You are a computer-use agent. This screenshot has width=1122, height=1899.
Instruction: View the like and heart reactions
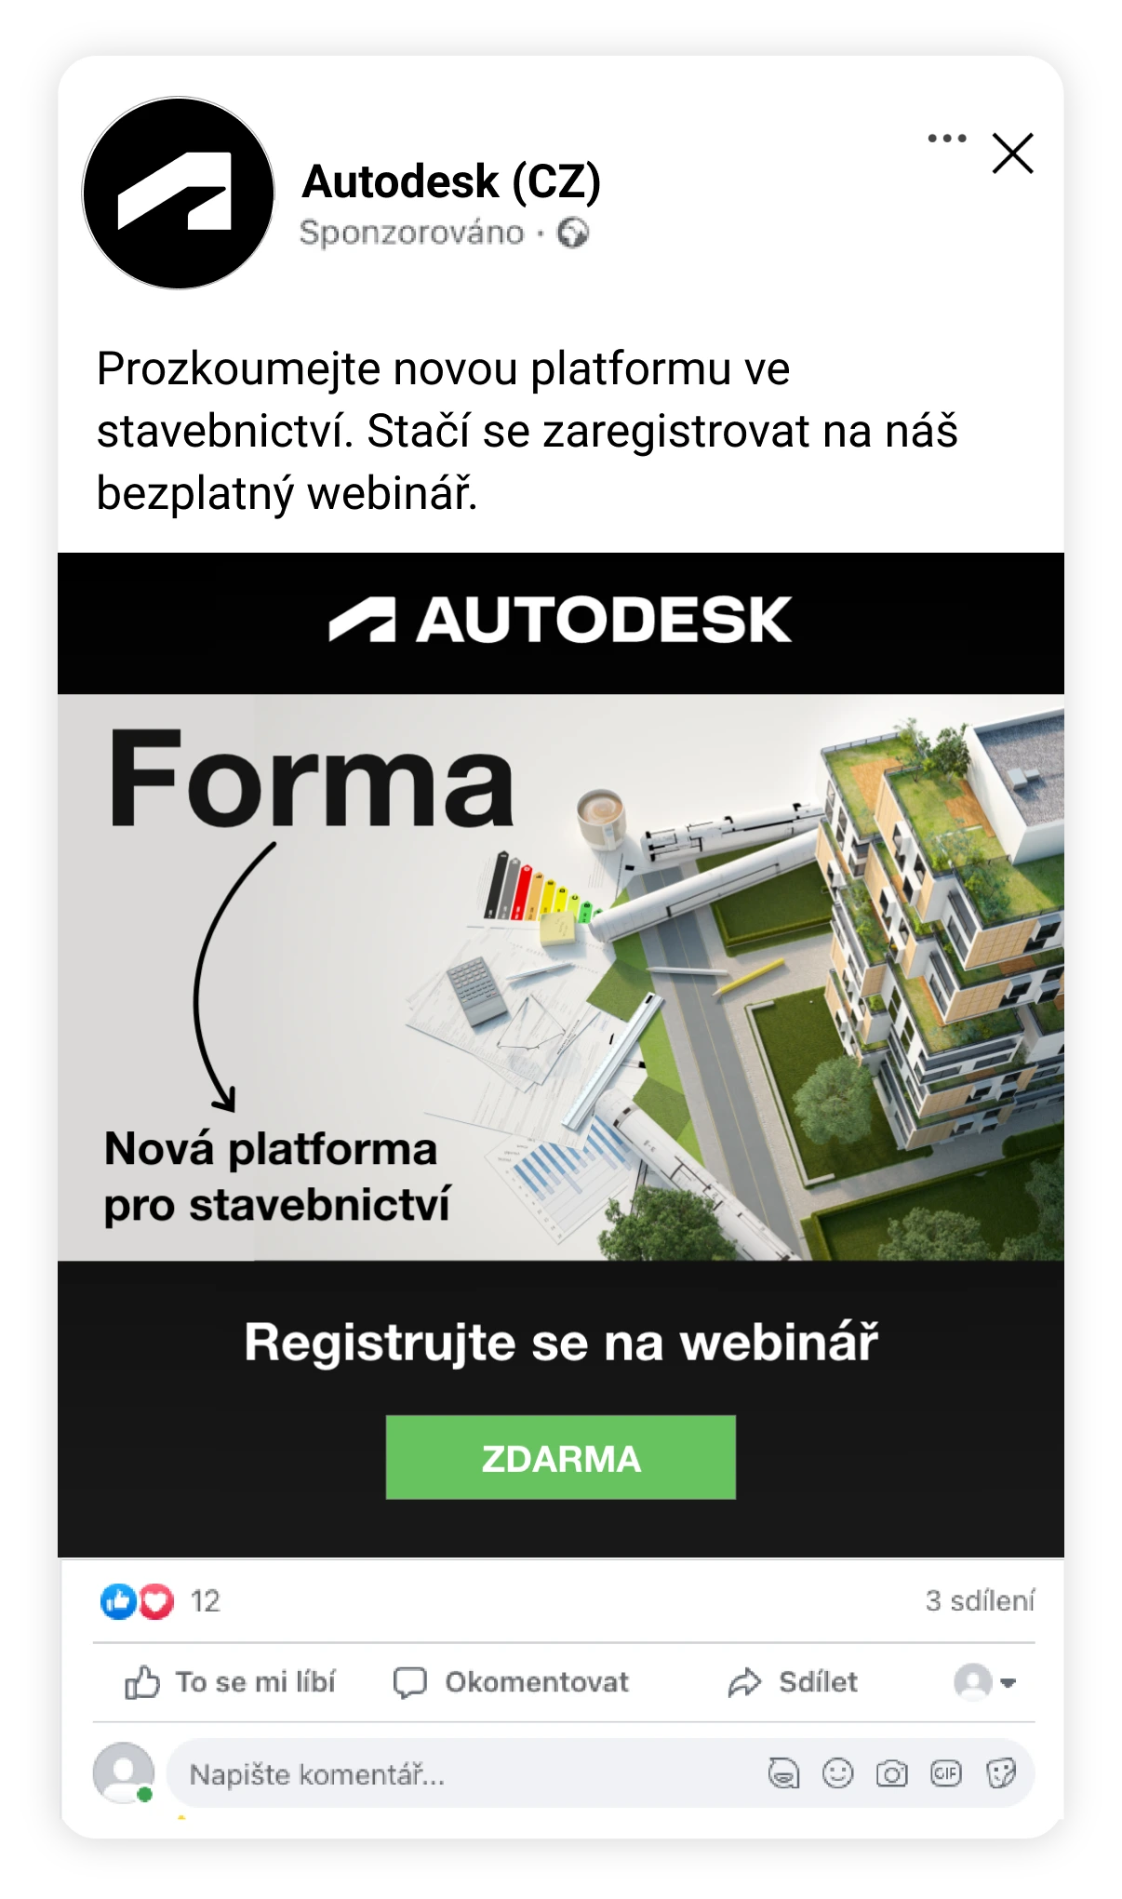137,1601
